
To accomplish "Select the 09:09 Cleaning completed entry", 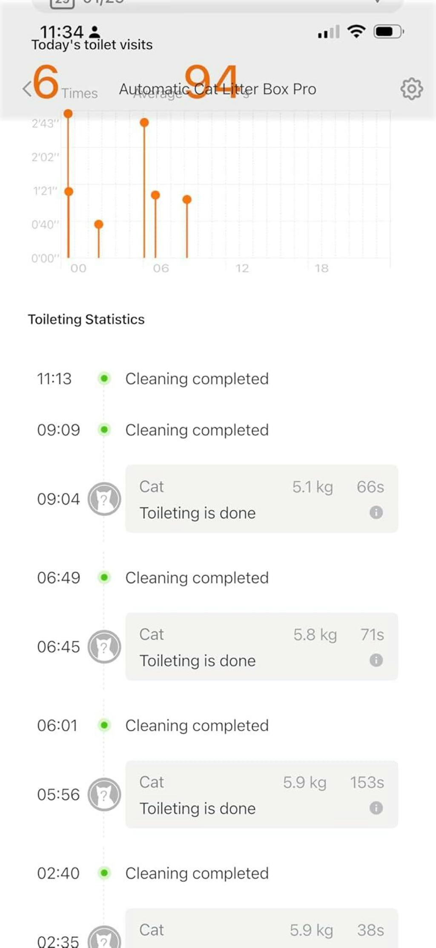I will point(197,430).
